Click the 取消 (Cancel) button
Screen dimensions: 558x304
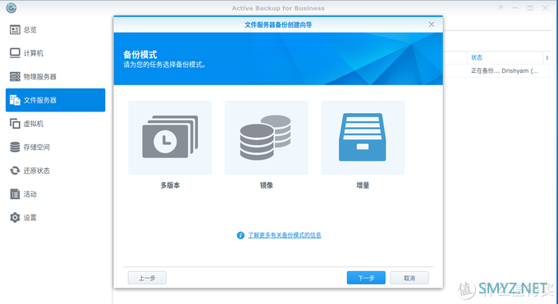409,278
